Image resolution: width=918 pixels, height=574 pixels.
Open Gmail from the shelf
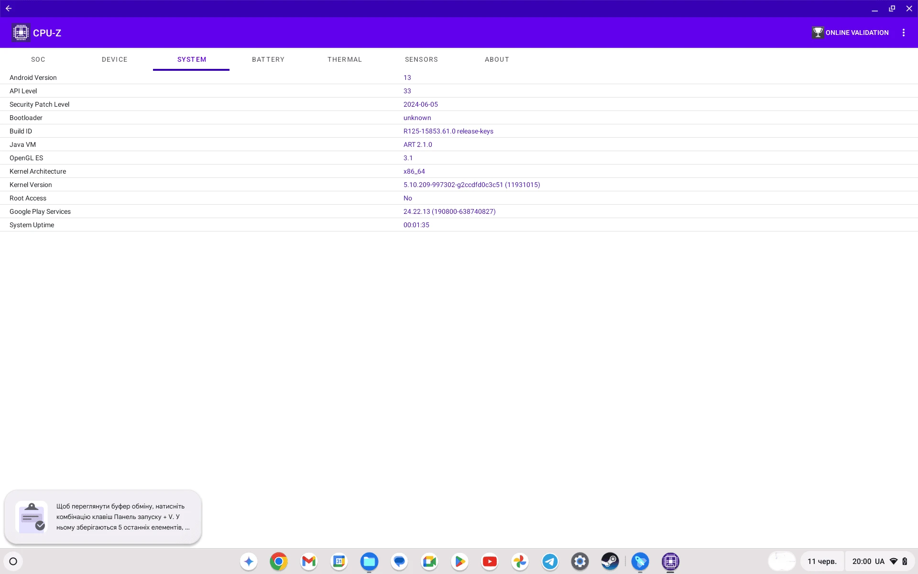coord(309,562)
